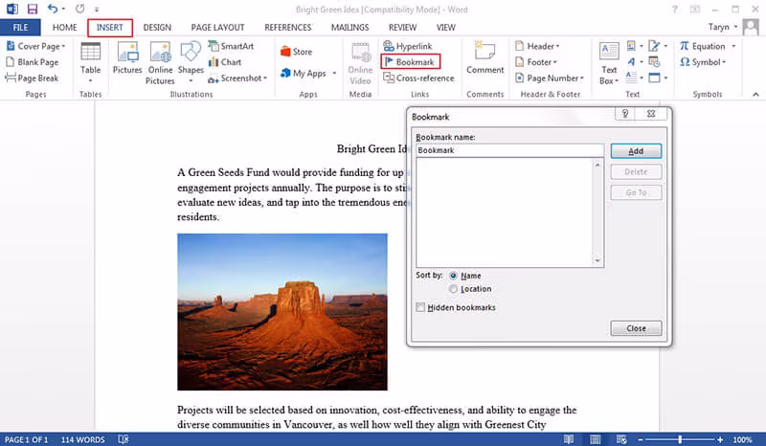766x446 pixels.
Task: Open the Taryn account menu
Action: click(723, 27)
